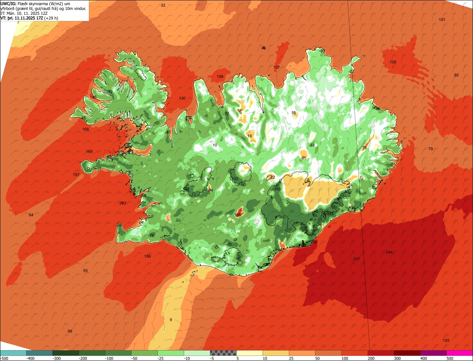Screen dimensions: 473x361
Task: Select the value 55 in the southwest ocean
Action: 85,271
